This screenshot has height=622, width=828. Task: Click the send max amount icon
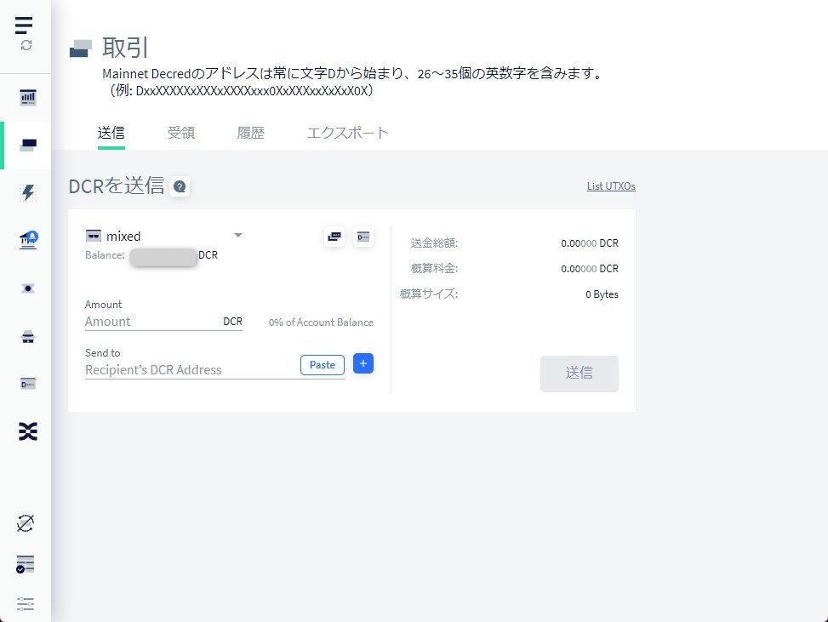coord(334,237)
